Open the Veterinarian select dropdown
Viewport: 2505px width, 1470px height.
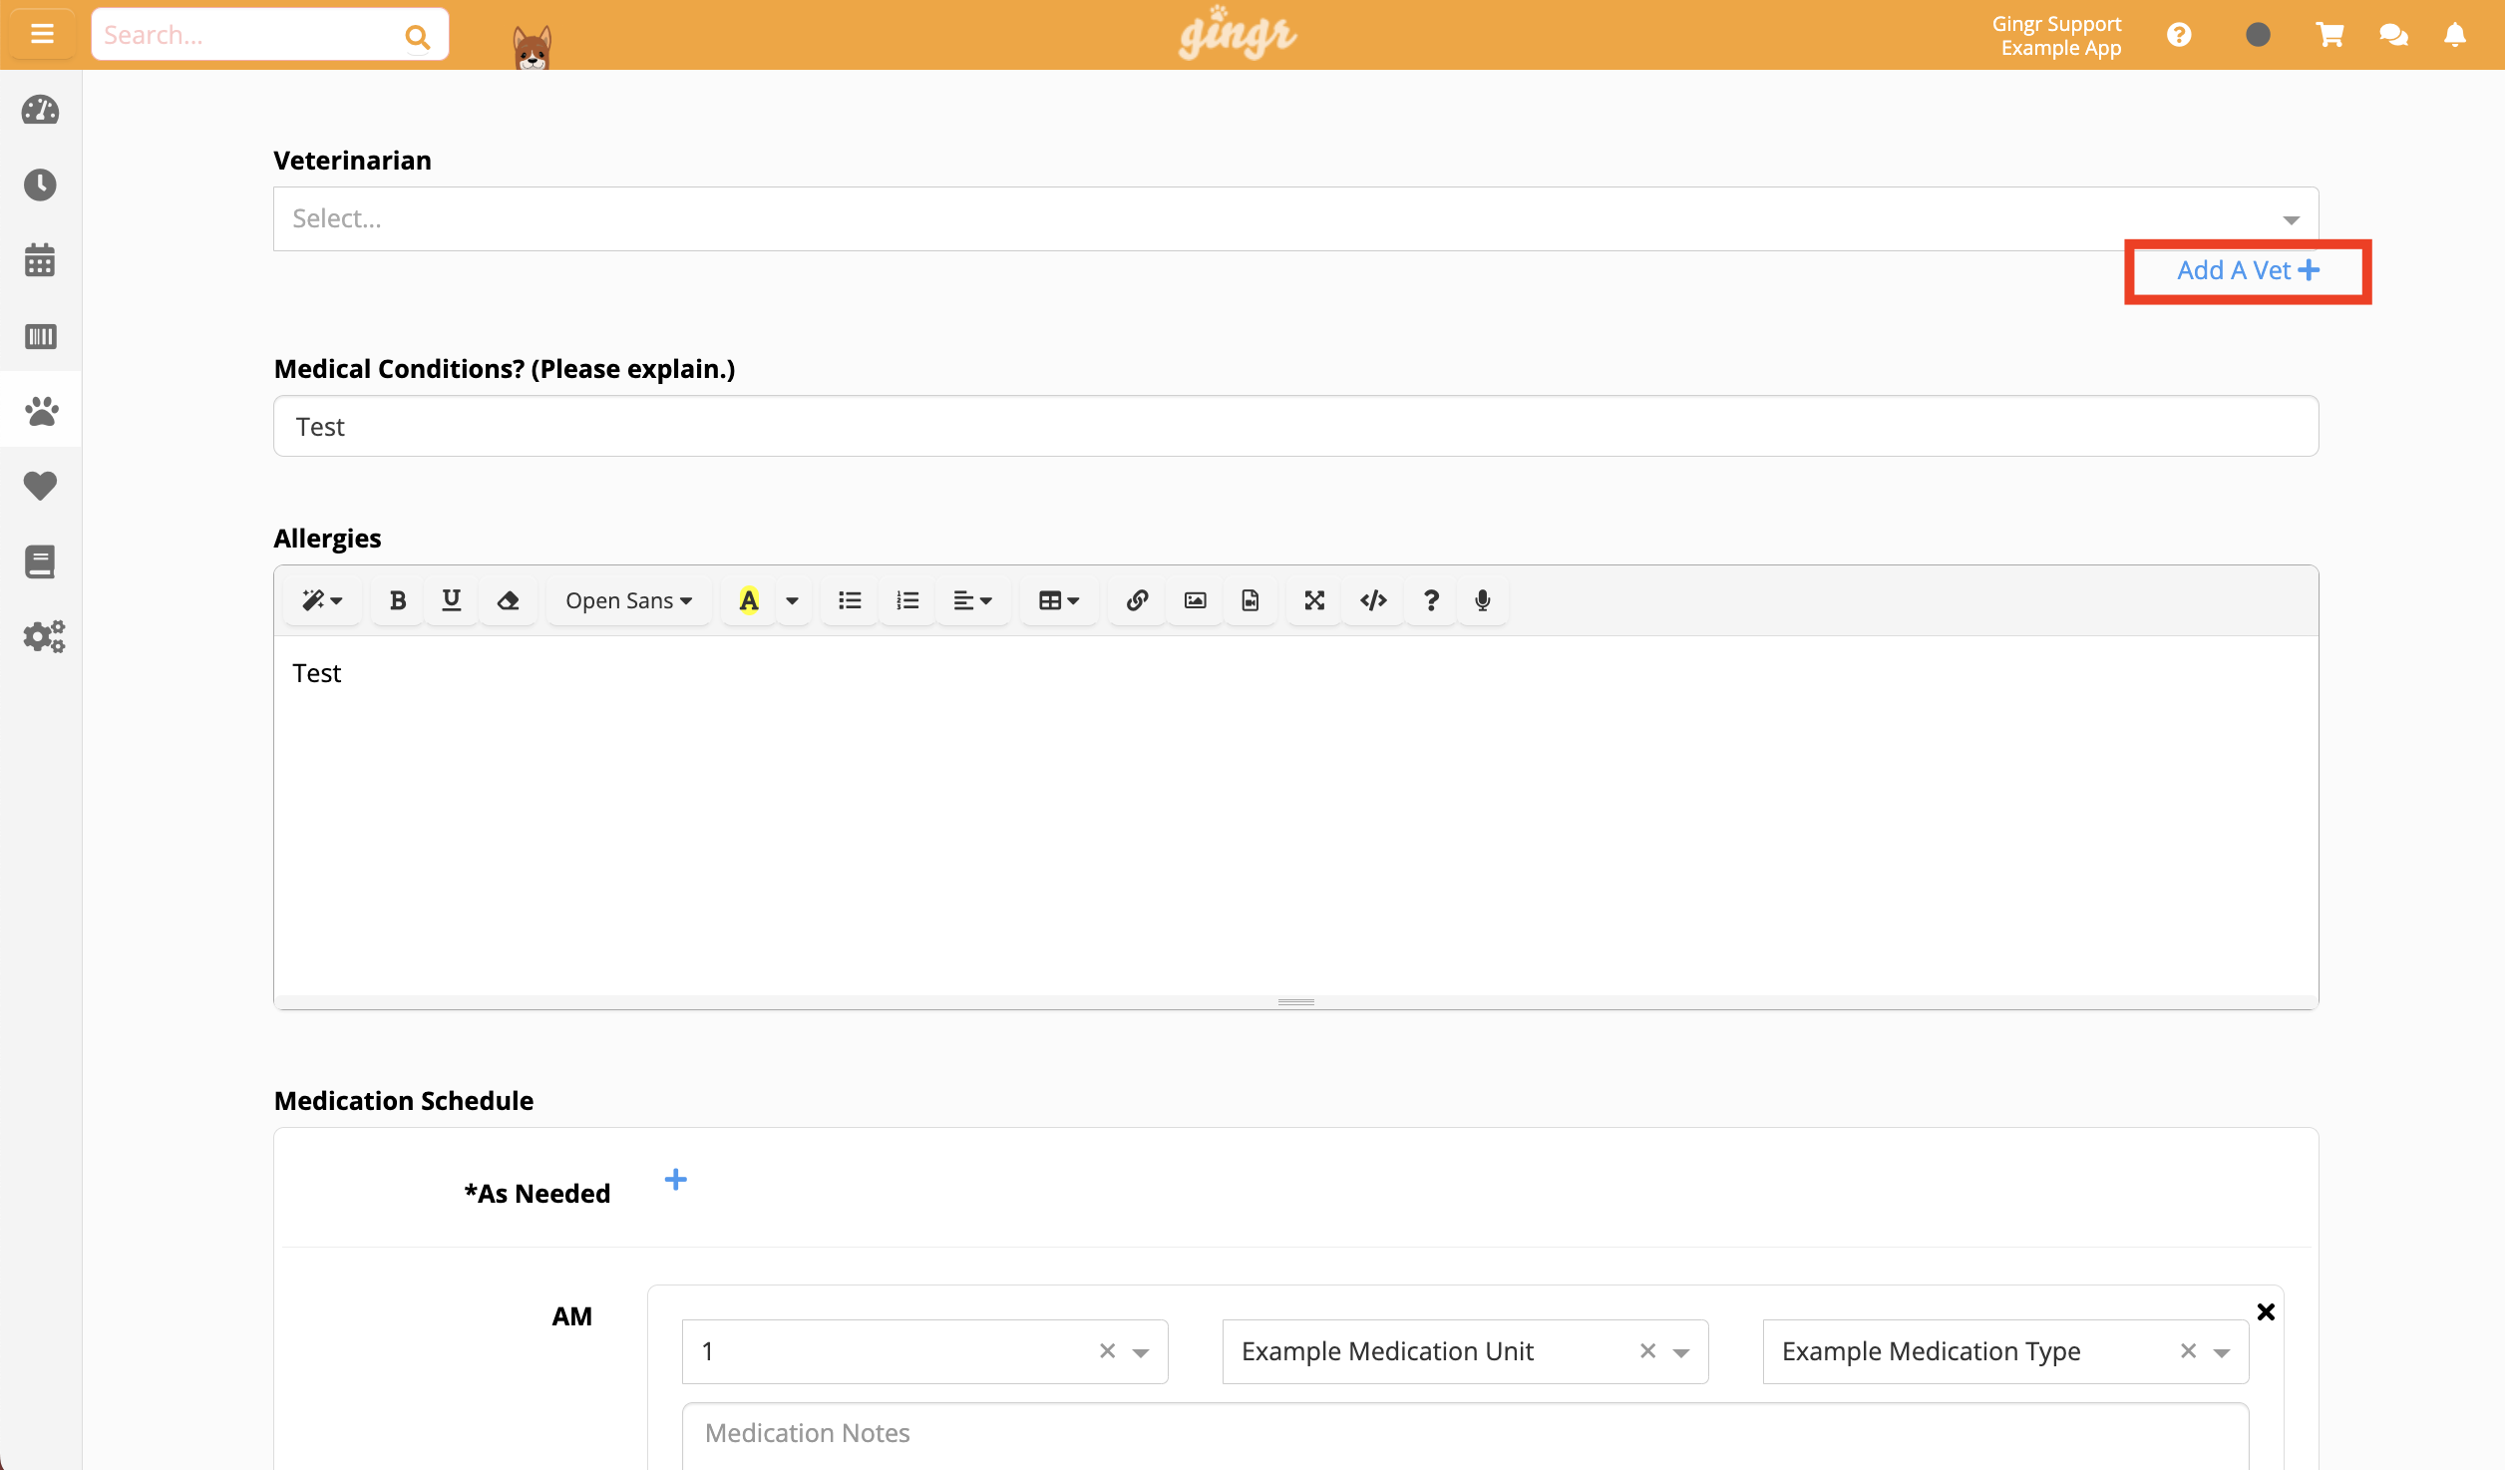tap(1295, 218)
